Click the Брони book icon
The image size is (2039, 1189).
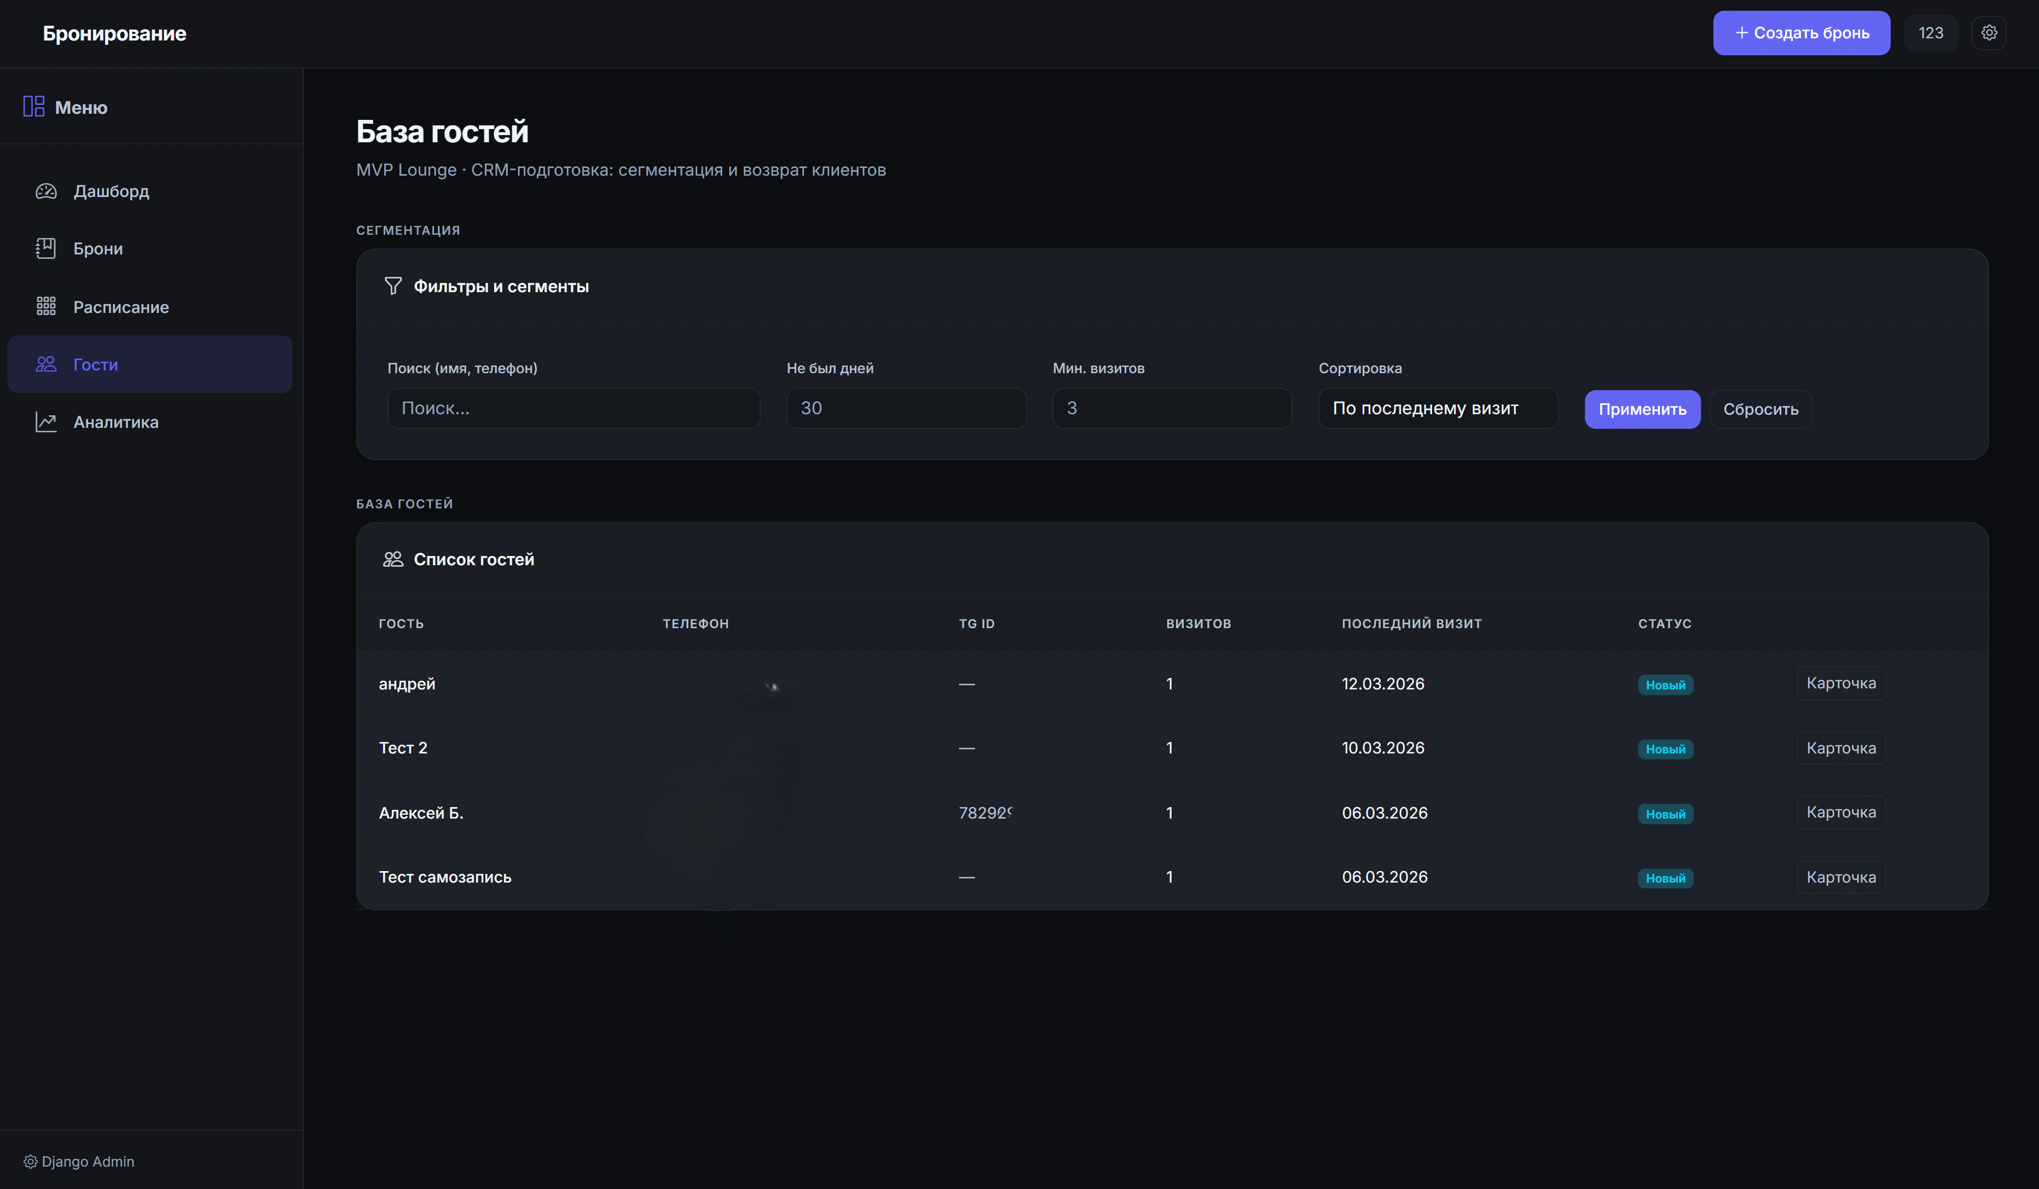coord(46,248)
